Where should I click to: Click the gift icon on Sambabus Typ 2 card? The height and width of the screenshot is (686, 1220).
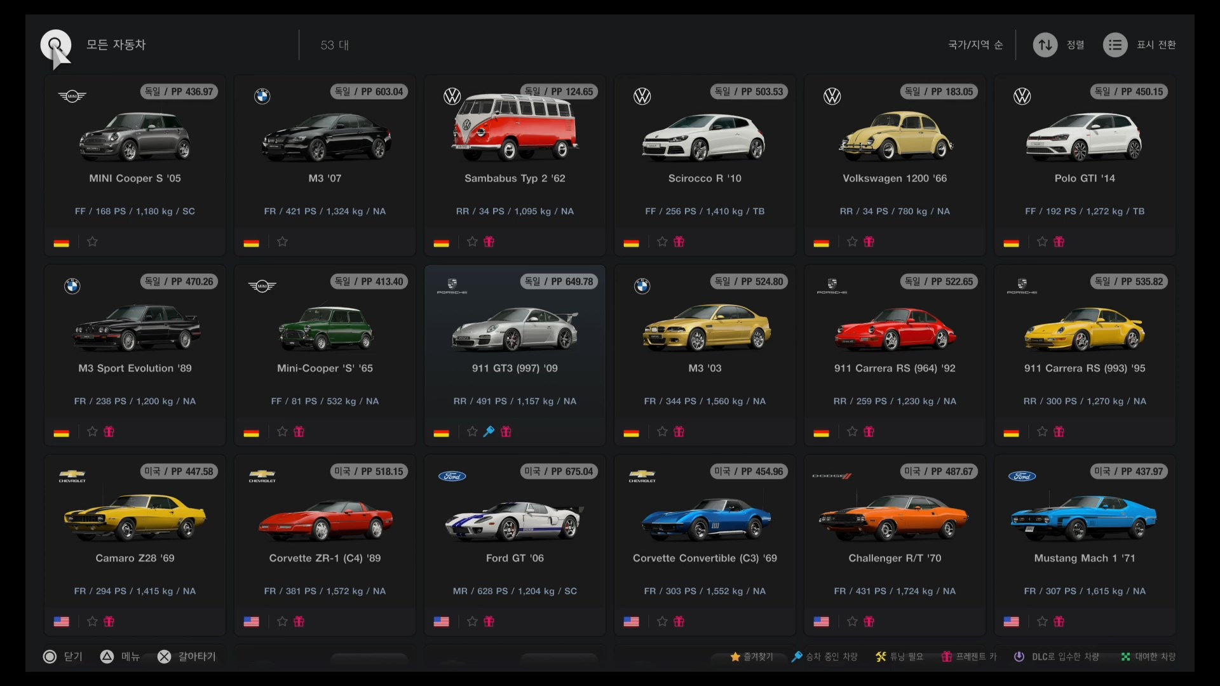[489, 241]
